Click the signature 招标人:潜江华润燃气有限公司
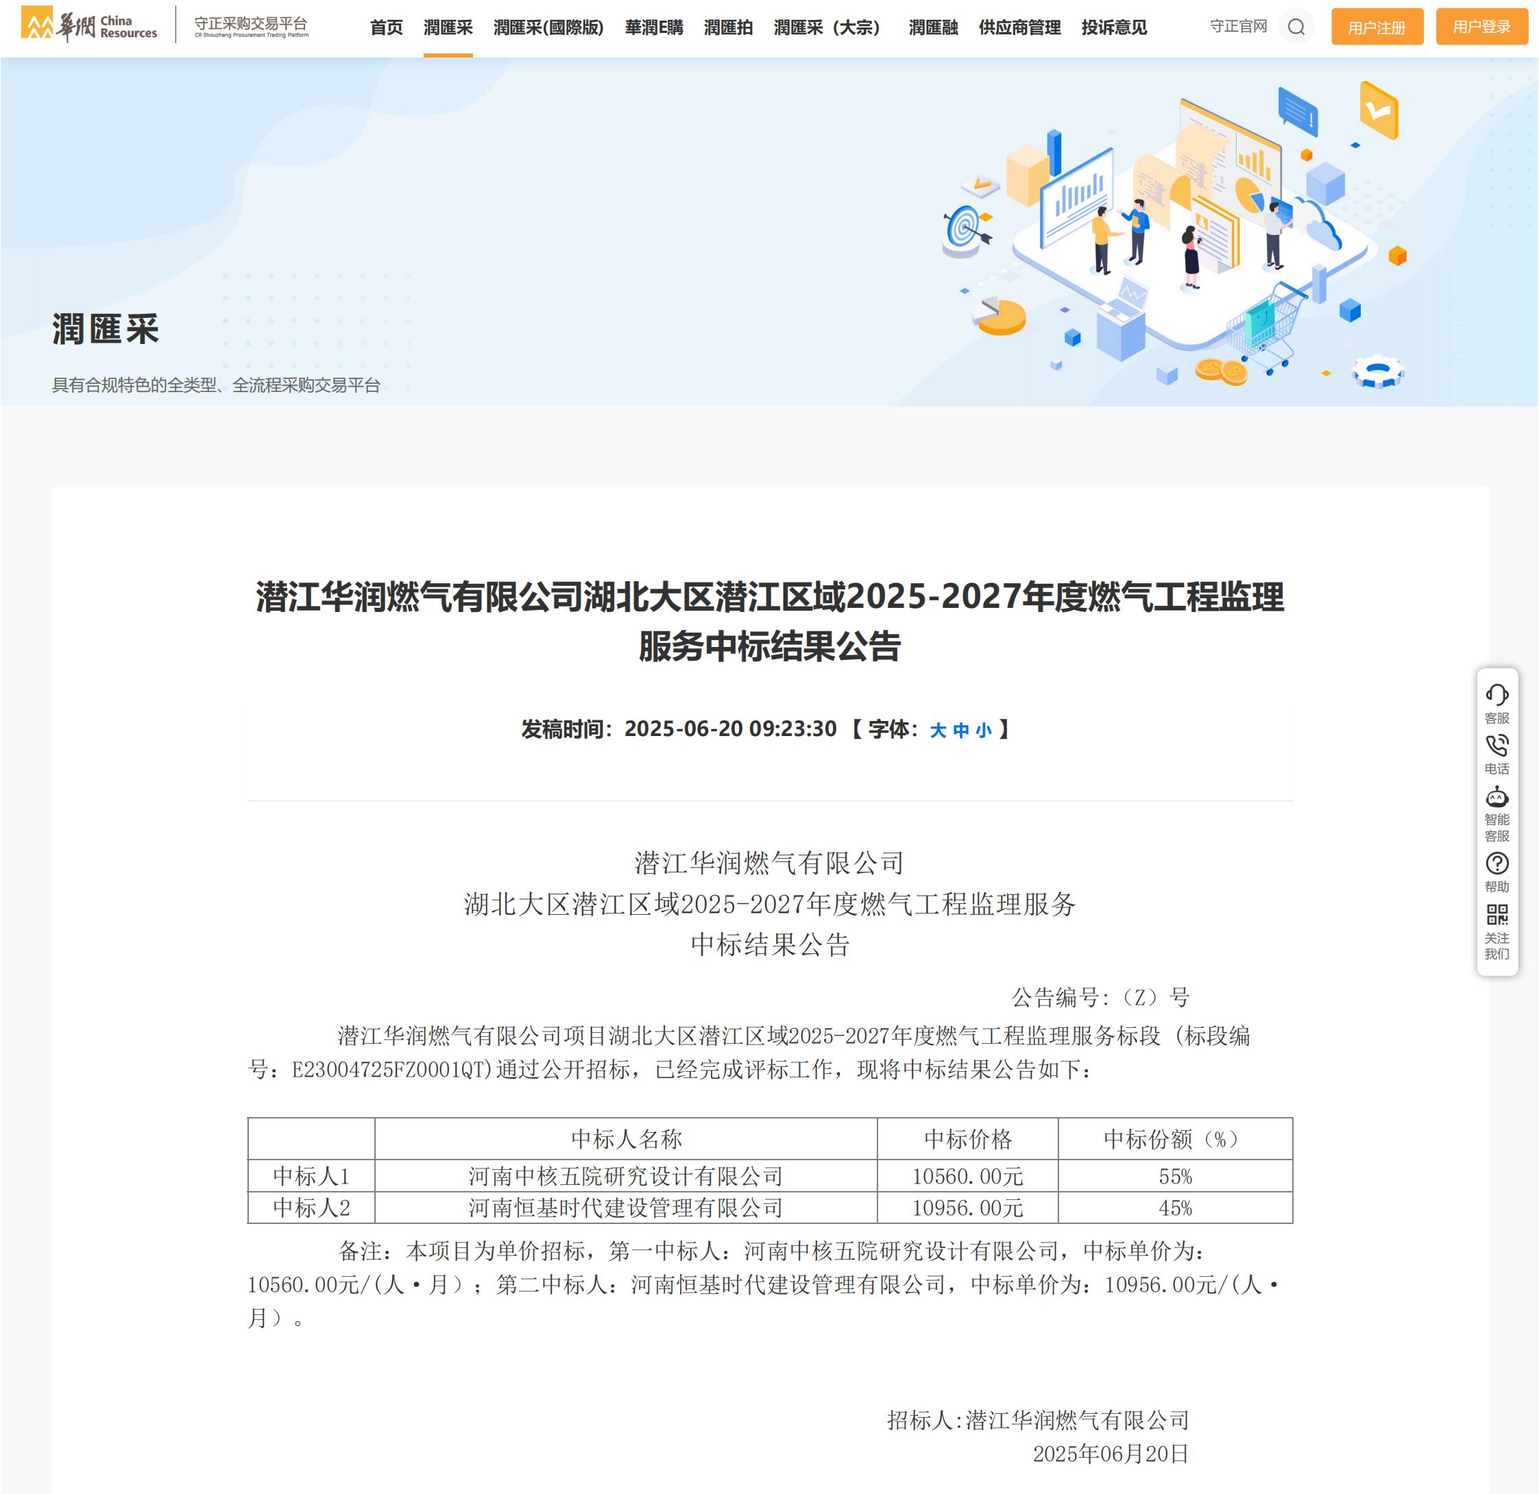The width and height of the screenshot is (1539, 1494). (x=1037, y=1419)
